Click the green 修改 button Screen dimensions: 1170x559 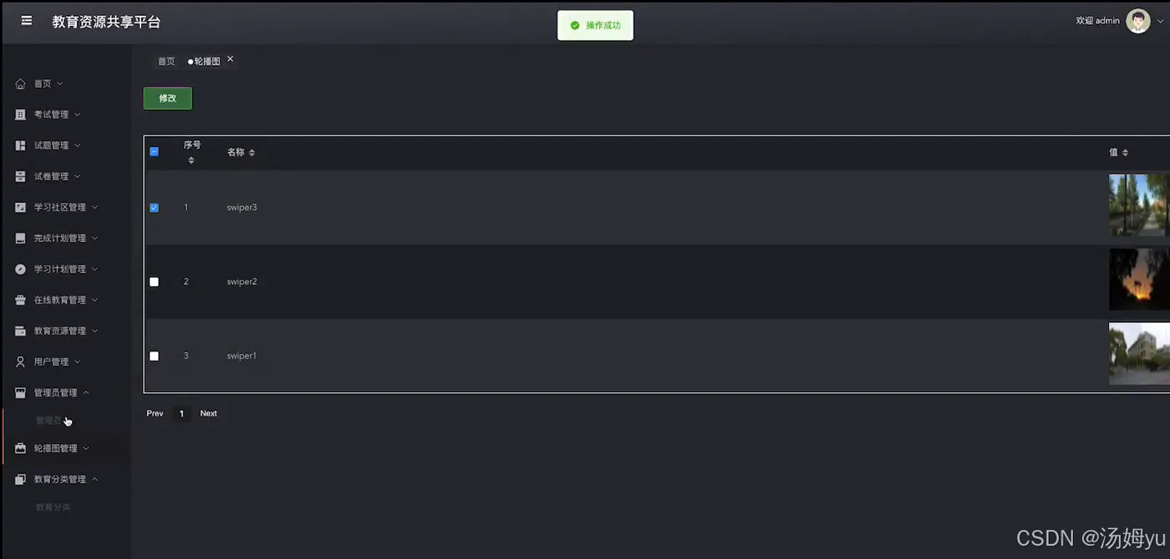click(167, 98)
